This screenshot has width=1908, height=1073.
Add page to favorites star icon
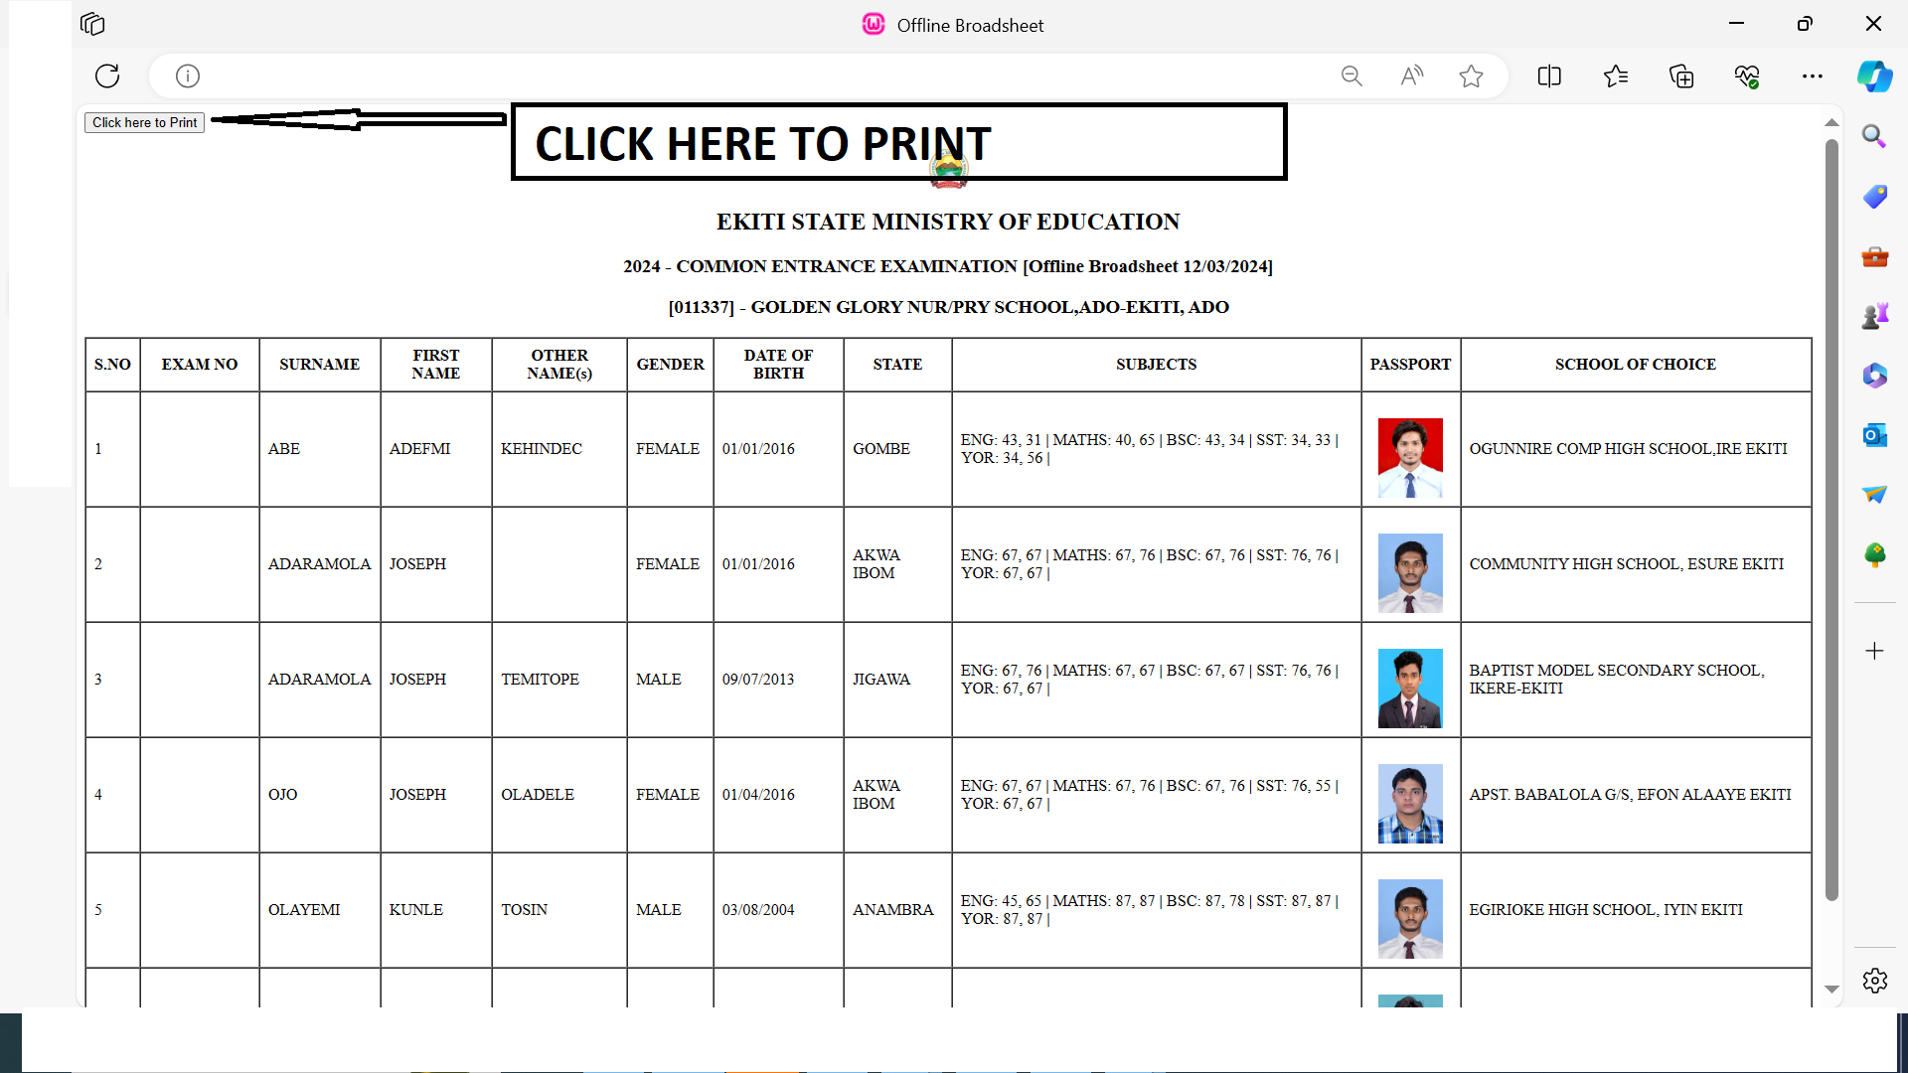[x=1471, y=76]
